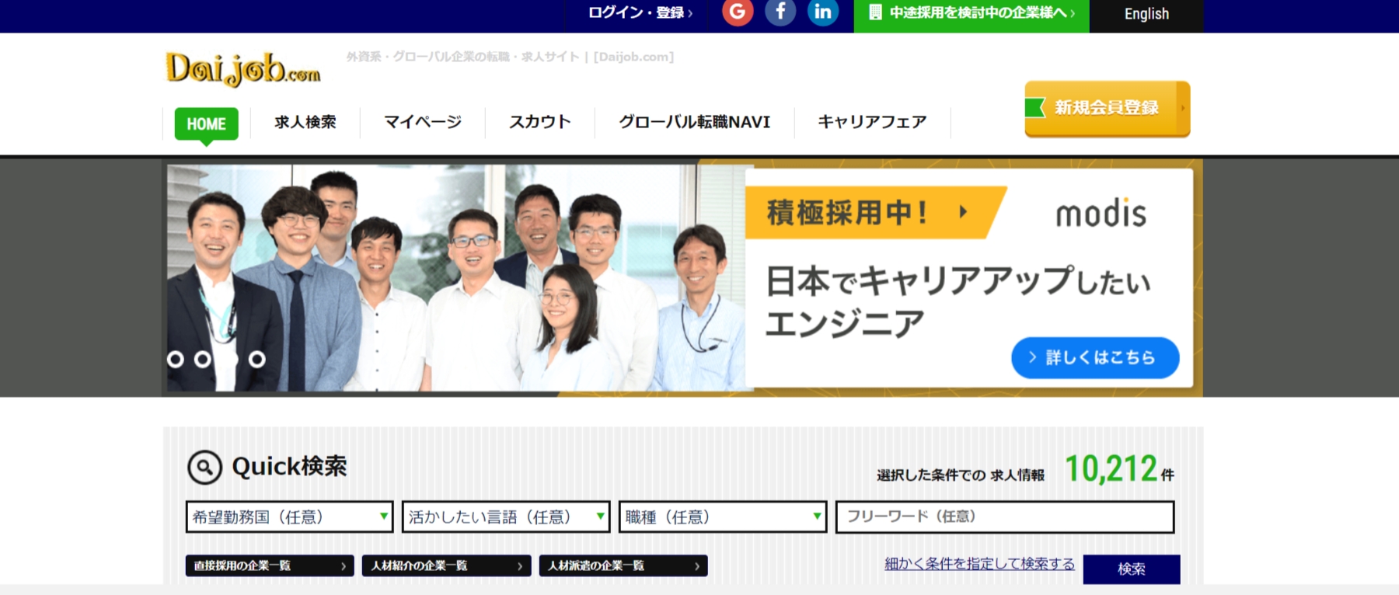
Task: Select the last carousel slide dot
Action: tap(257, 359)
